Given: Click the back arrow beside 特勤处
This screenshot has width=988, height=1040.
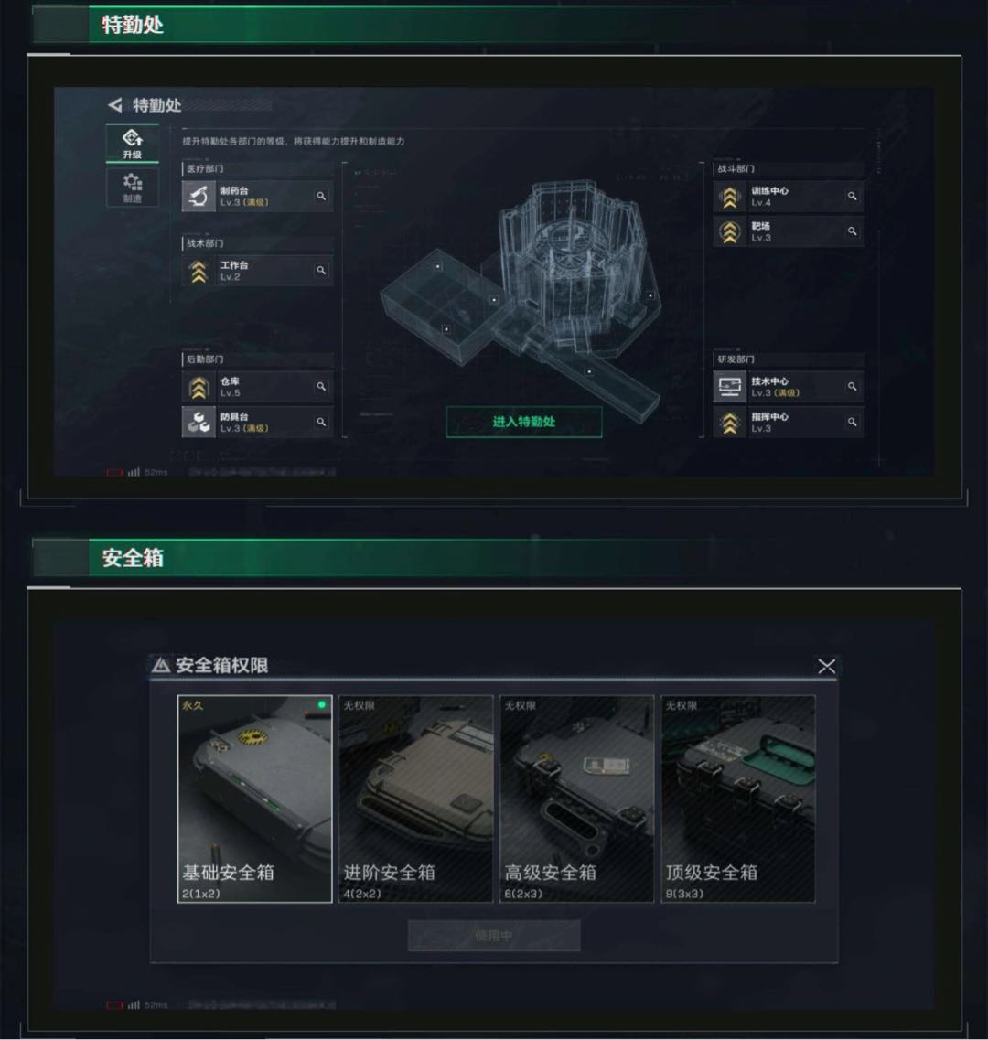Looking at the screenshot, I should tap(115, 105).
